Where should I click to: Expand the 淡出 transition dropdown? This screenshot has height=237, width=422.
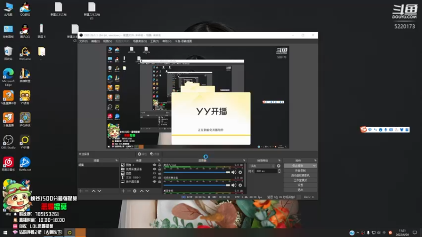coord(262,166)
